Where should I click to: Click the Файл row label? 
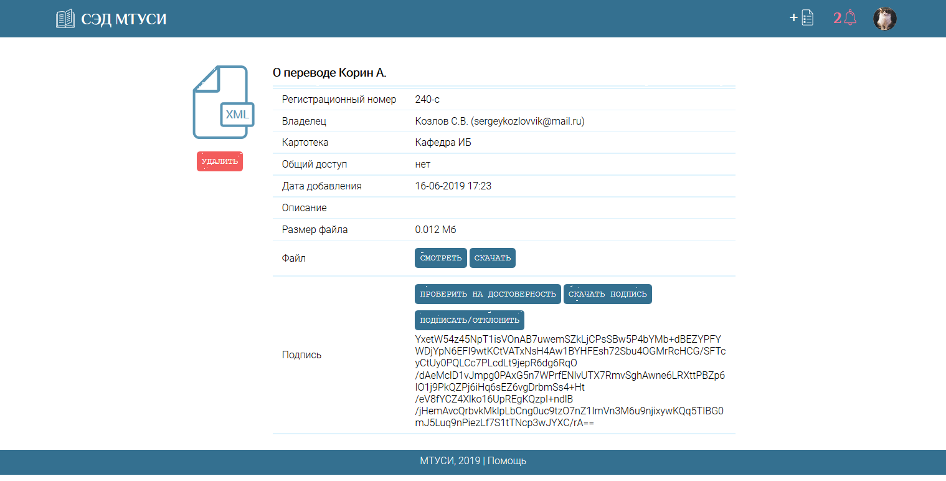[x=294, y=258]
